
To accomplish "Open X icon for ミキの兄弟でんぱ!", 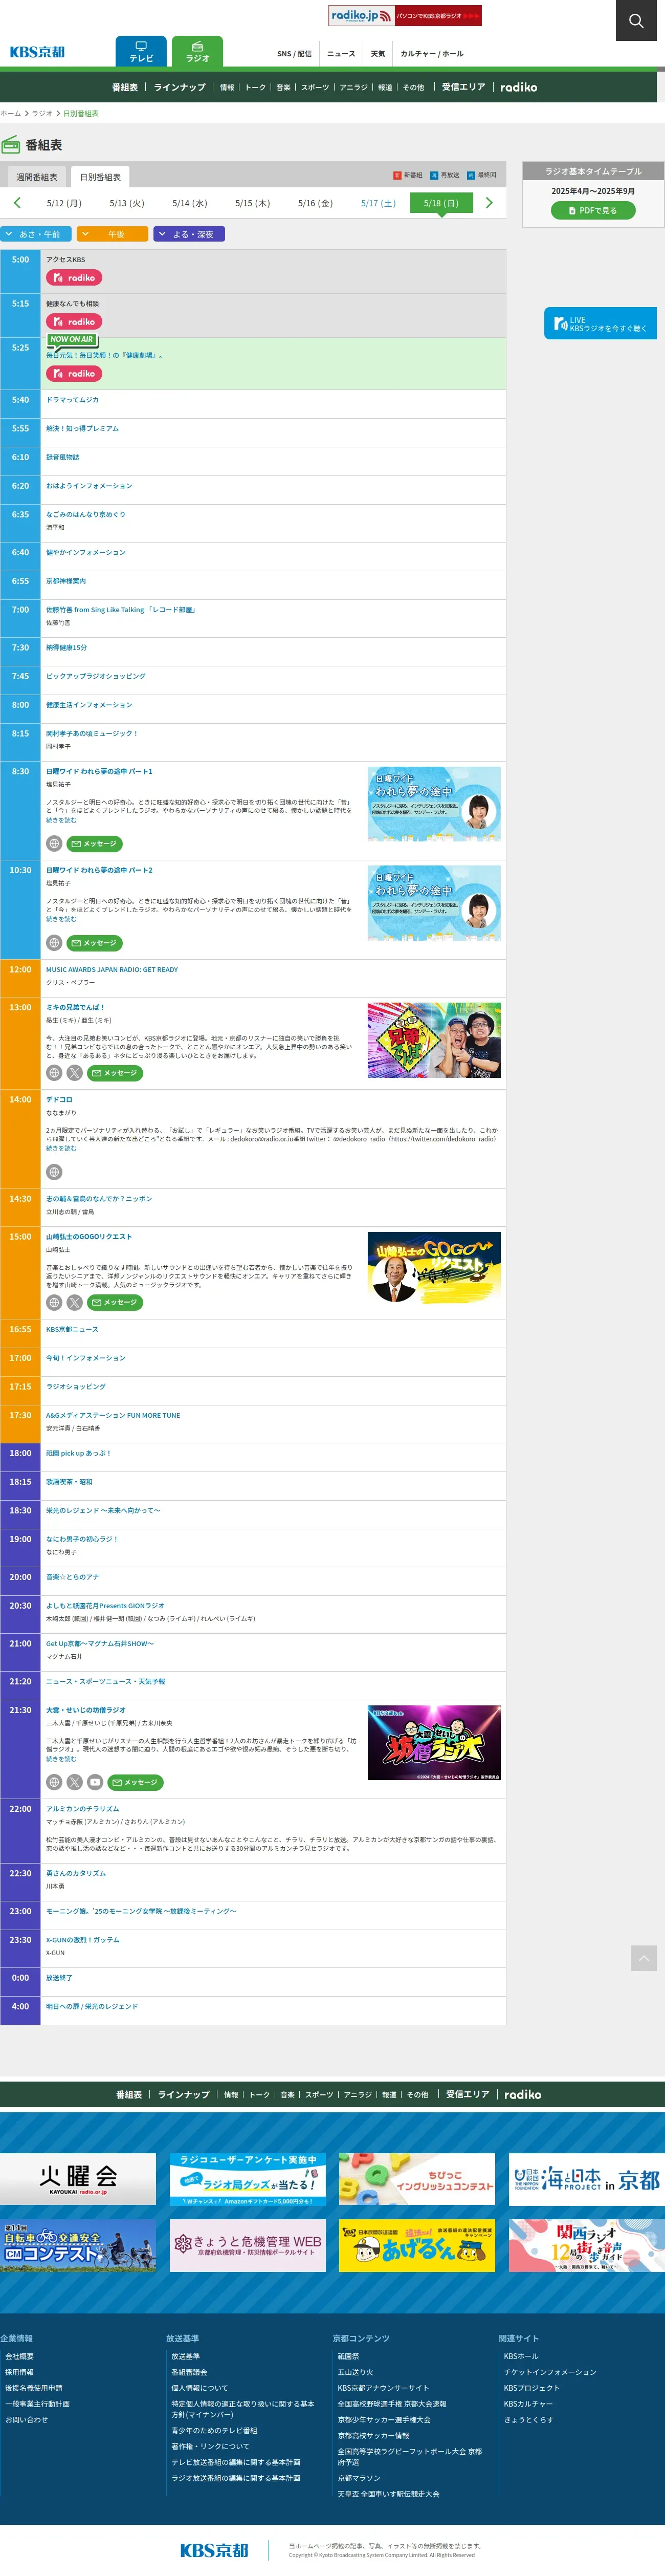I will [x=75, y=1073].
